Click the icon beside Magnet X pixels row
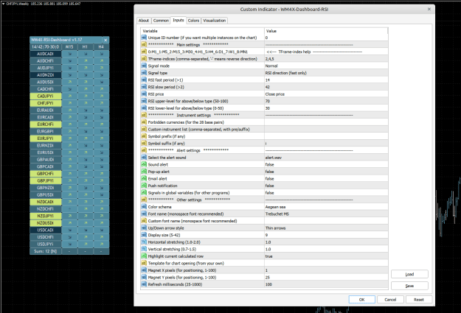The image size is (461, 313). click(x=144, y=270)
